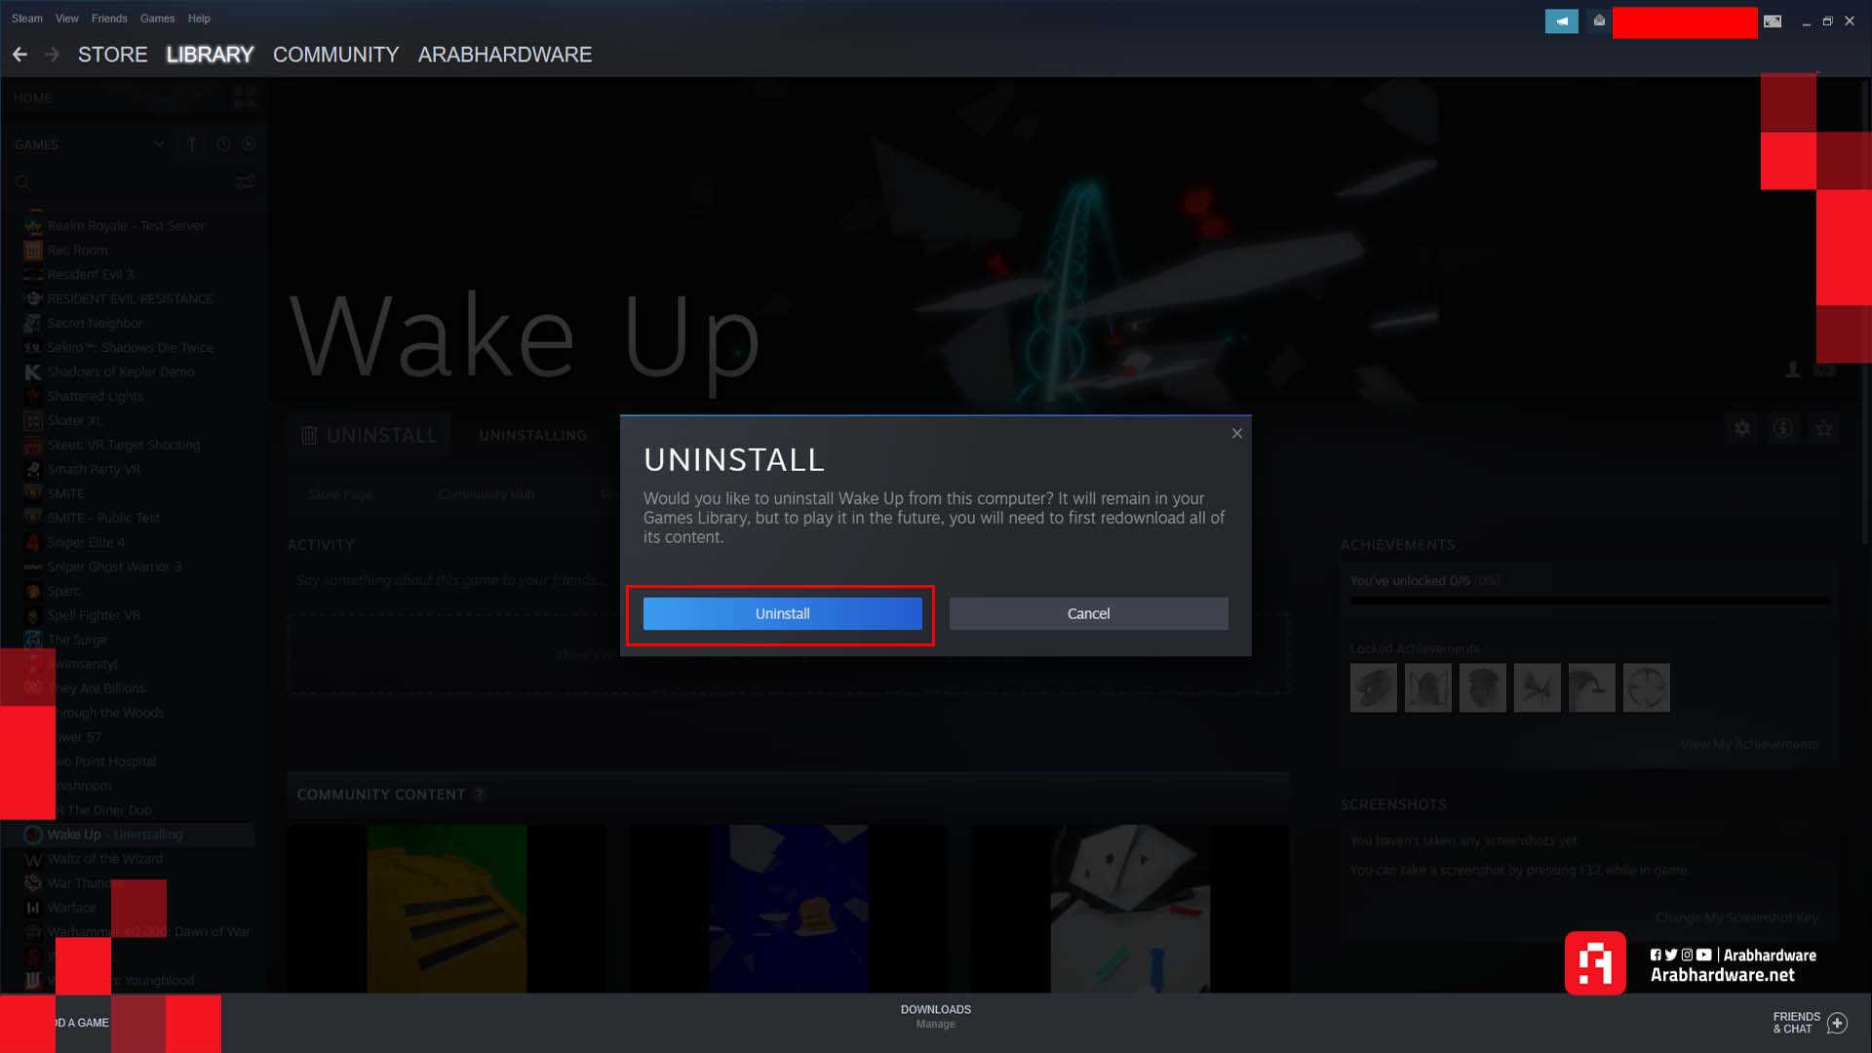Open the notifications inbox icon
The width and height of the screenshot is (1872, 1053).
tap(1599, 20)
